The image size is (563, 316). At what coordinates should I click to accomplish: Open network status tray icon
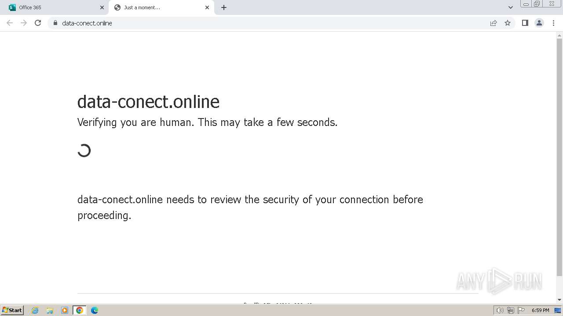tap(511, 310)
